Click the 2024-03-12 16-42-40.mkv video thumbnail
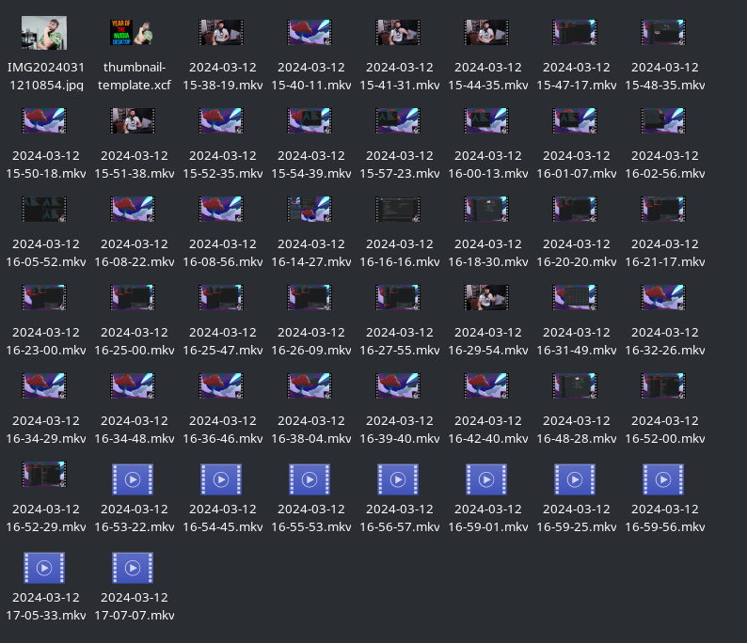 coord(486,385)
